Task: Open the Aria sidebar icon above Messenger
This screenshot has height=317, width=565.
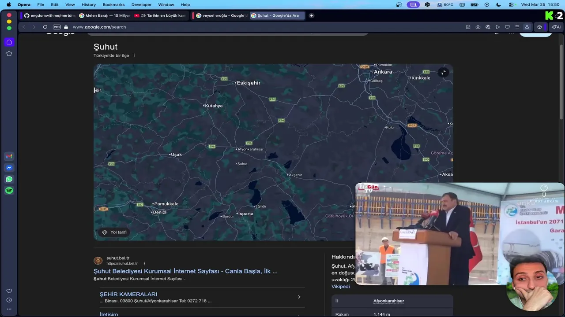Action: pyautogui.click(x=9, y=156)
